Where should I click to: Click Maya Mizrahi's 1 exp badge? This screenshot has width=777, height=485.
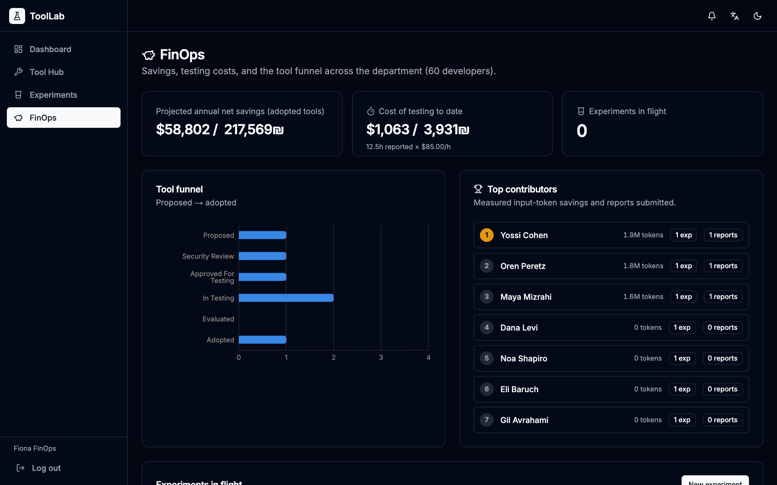click(683, 297)
